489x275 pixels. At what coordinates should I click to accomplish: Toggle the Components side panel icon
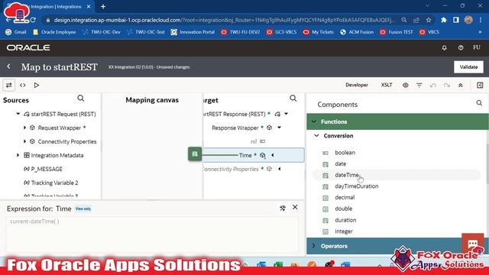[480, 85]
